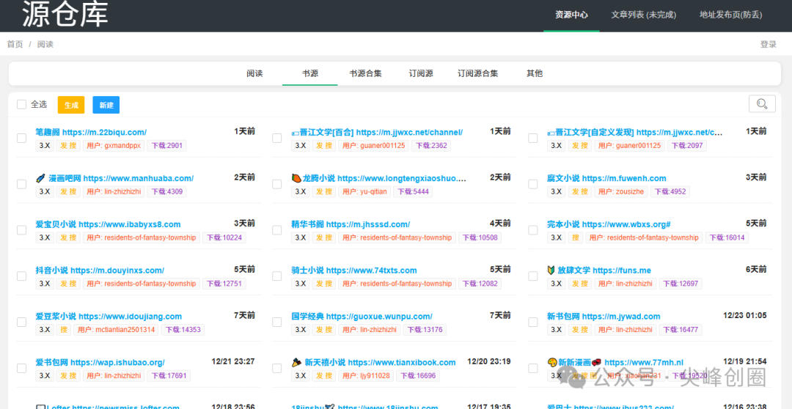
Task: Click the 源仓库 site logo title
Action: click(x=65, y=14)
